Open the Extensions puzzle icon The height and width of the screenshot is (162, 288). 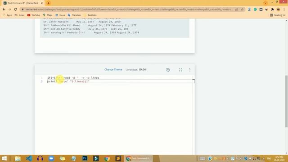(272, 9)
